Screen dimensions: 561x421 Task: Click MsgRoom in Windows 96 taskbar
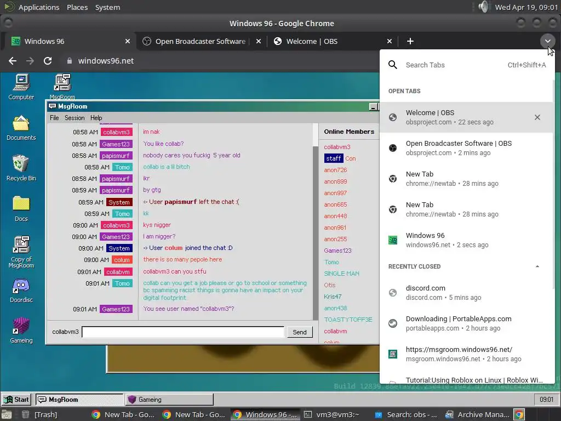[x=79, y=400]
